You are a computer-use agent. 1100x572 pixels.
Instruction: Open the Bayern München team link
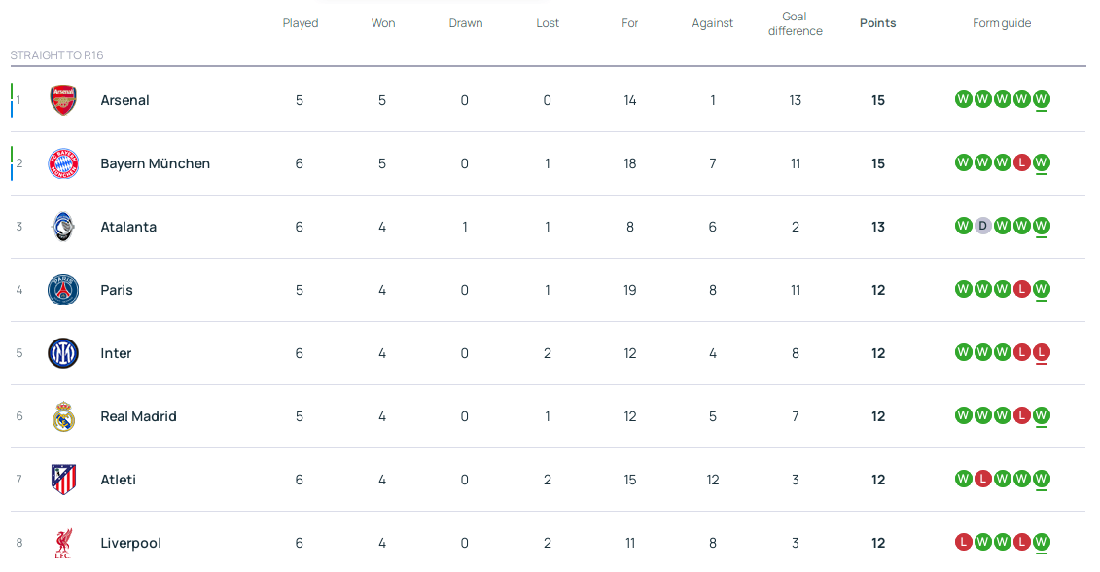tap(155, 163)
